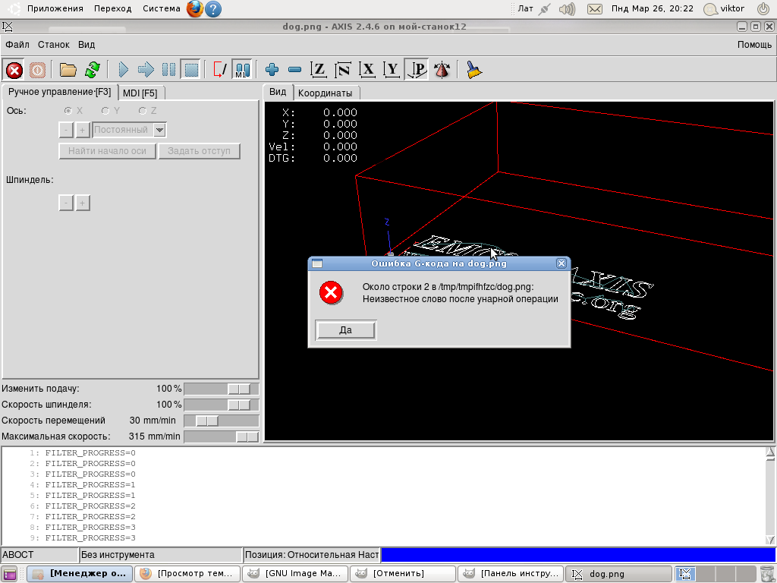
Task: Switch to Y front view
Action: [x=392, y=70]
